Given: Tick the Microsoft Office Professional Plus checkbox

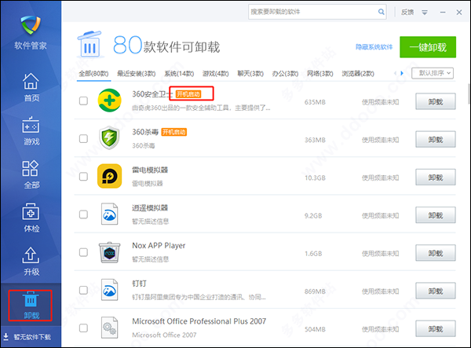Looking at the screenshot, I should click(83, 328).
